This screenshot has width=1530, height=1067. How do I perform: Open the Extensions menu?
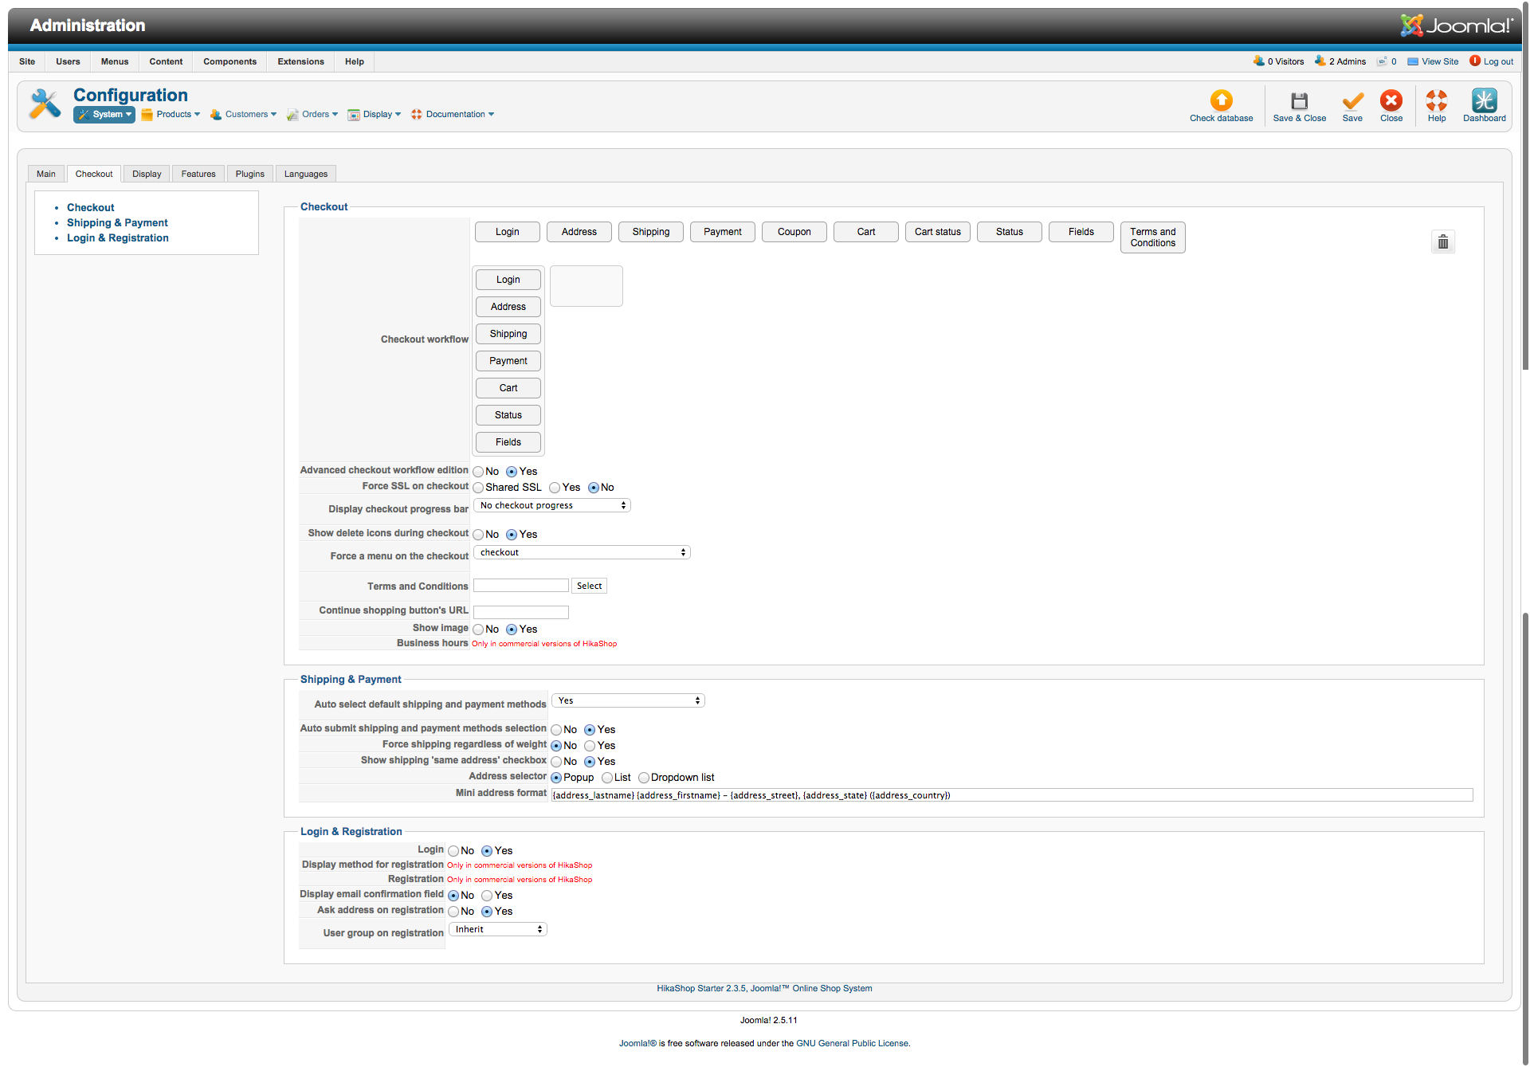pos(300,61)
